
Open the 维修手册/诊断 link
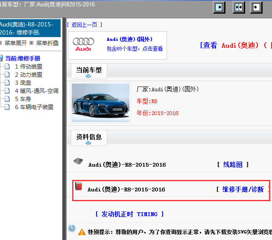[243, 189]
